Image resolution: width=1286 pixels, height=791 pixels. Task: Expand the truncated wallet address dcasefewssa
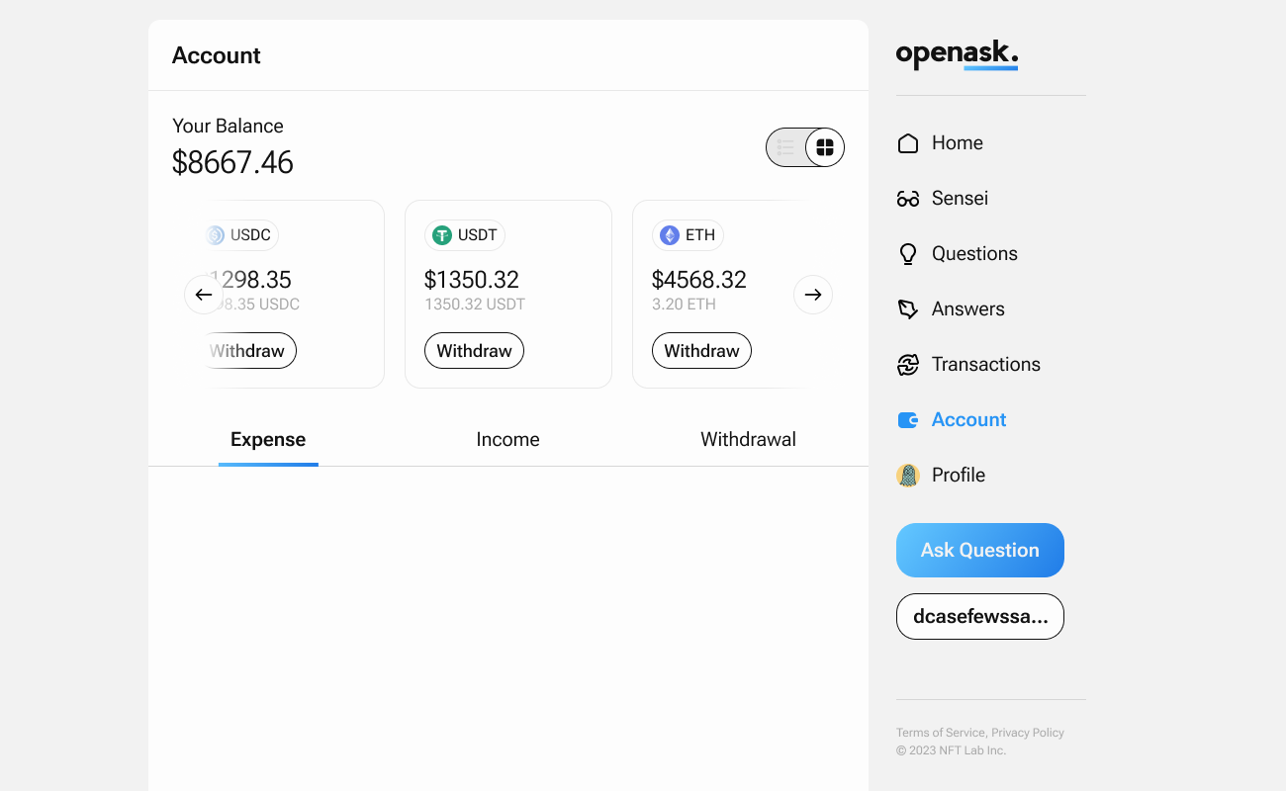pyautogui.click(x=979, y=616)
